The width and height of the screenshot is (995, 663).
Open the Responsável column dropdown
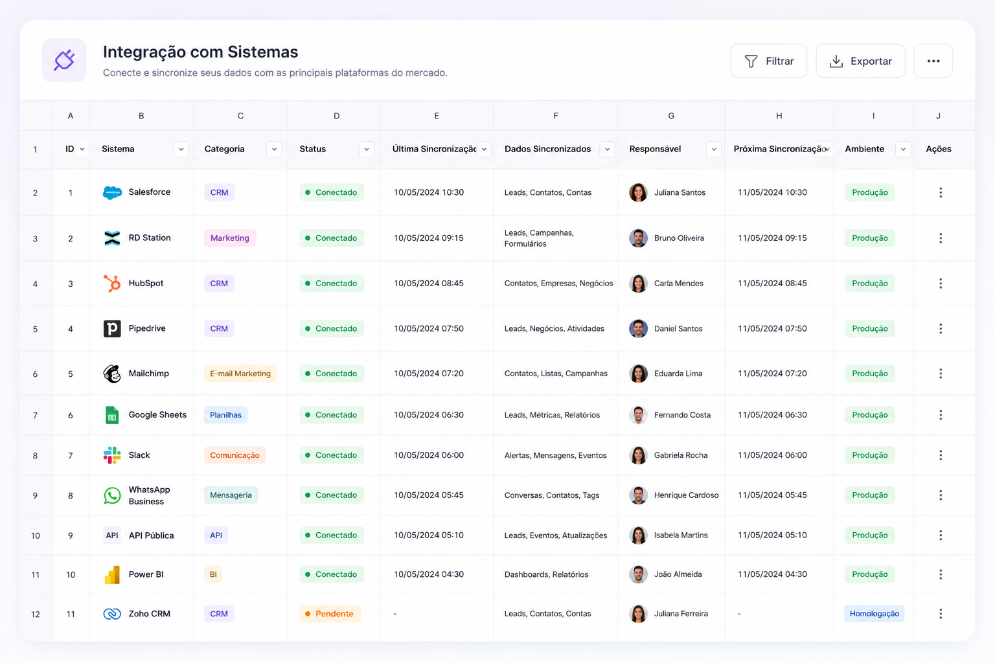click(714, 150)
